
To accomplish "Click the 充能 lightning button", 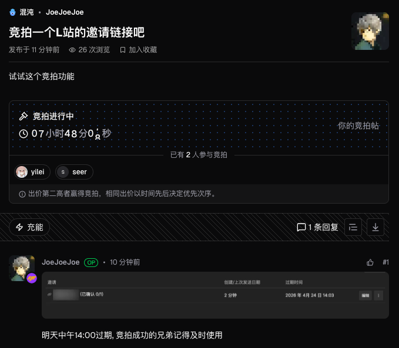I will 29,227.
